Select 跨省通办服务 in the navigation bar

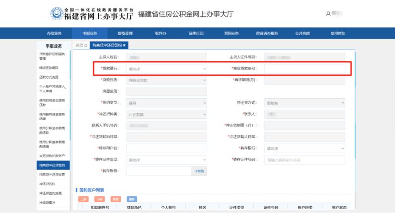click(267, 33)
